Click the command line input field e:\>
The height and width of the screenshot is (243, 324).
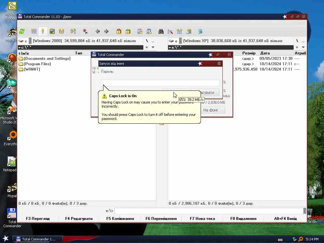(x=209, y=211)
